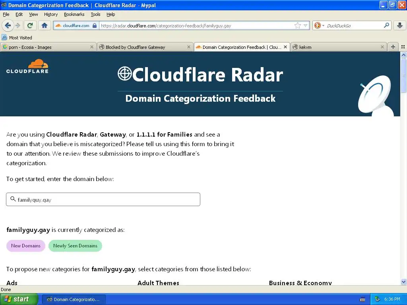
Task: Open the Most Visited bookmarks folder
Action: point(17,38)
